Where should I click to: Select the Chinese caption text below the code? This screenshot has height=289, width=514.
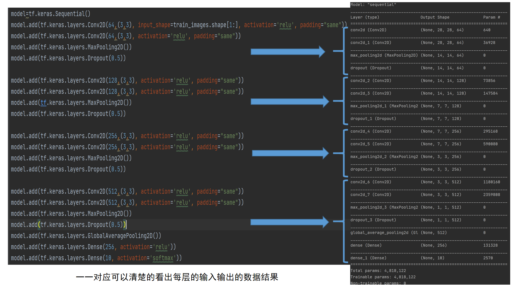click(177, 277)
